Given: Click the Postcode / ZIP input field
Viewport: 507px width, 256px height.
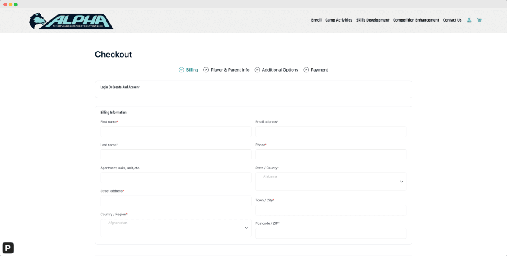Looking at the screenshot, I should tap(331, 233).
